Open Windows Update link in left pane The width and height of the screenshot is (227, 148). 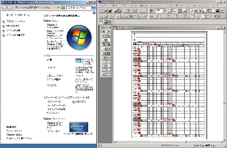pyautogui.click(x=14, y=135)
